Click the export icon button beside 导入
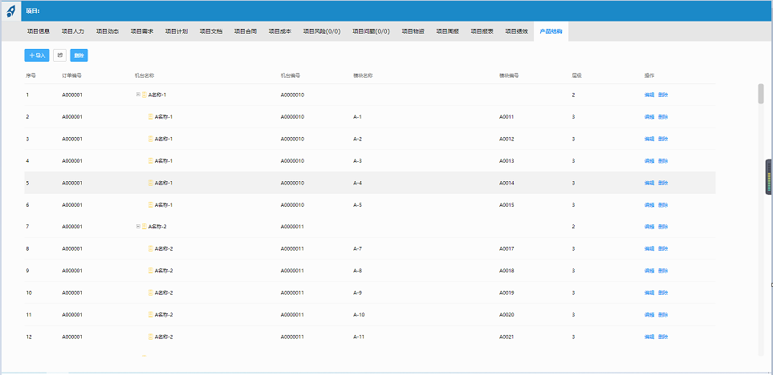The height and width of the screenshot is (375, 773). coord(59,55)
